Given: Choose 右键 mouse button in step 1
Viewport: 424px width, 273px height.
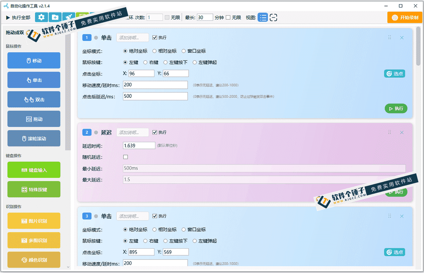Looking at the screenshot, I should point(145,62).
